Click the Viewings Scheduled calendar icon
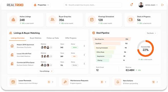The width and height of the screenshot is (168, 92). [92, 20]
